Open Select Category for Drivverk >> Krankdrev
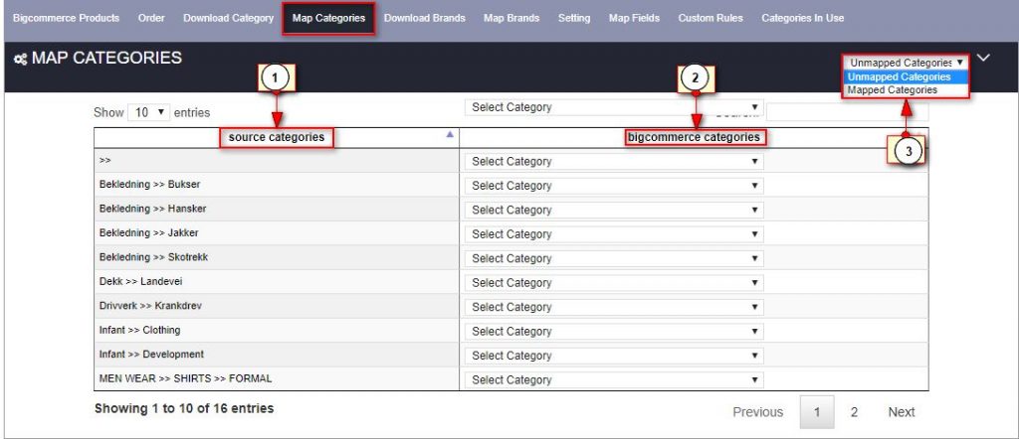The height and width of the screenshot is (439, 1019). click(x=614, y=307)
